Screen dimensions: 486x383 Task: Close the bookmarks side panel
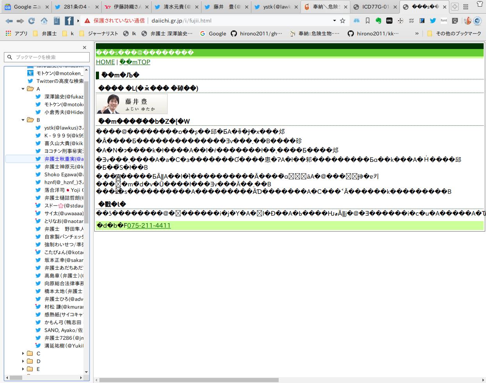(85, 47)
